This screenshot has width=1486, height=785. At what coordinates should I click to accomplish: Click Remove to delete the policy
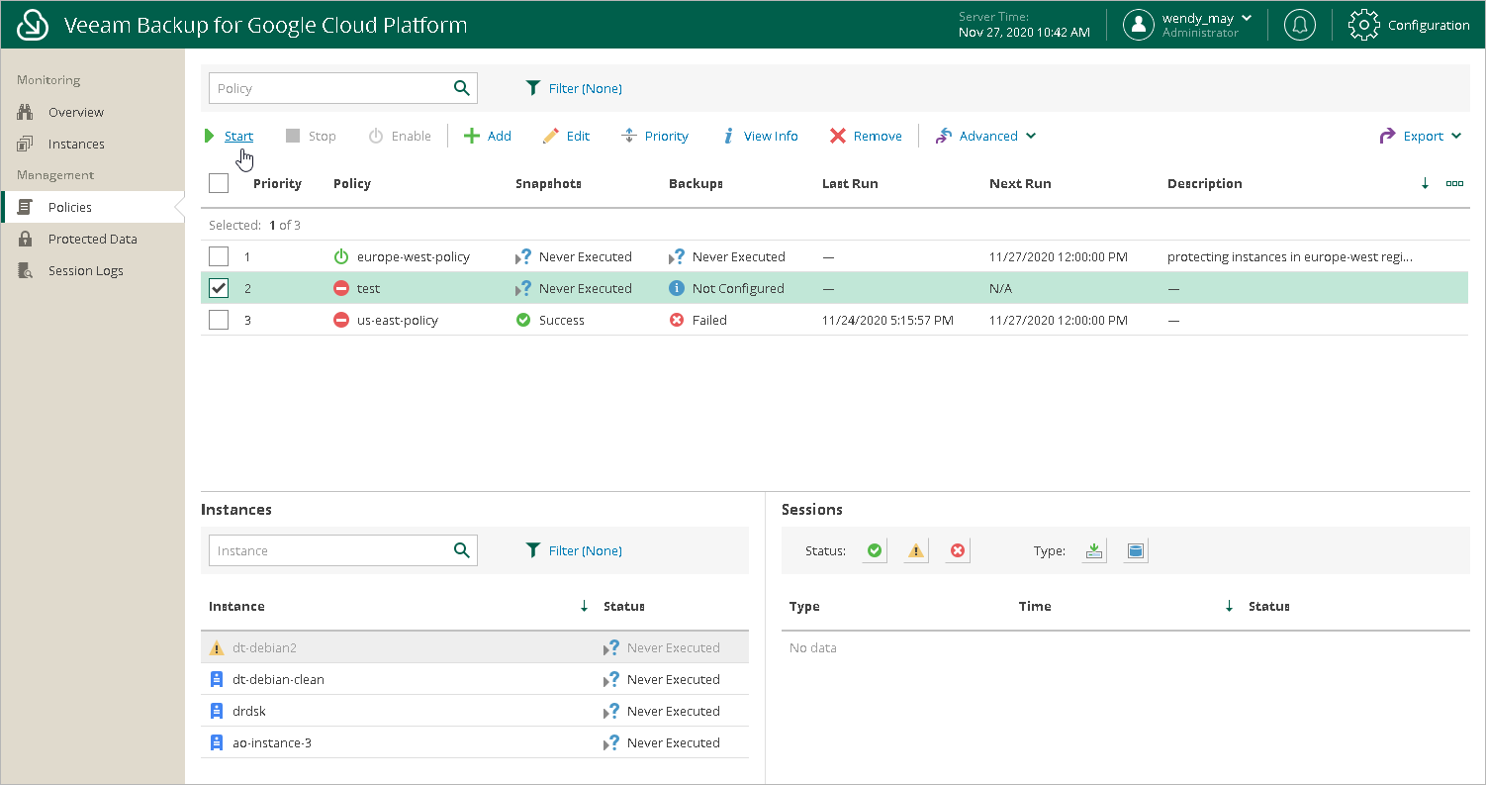(x=866, y=136)
